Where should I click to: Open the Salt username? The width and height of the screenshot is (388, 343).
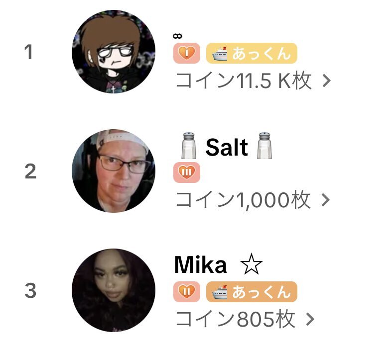coord(227,147)
